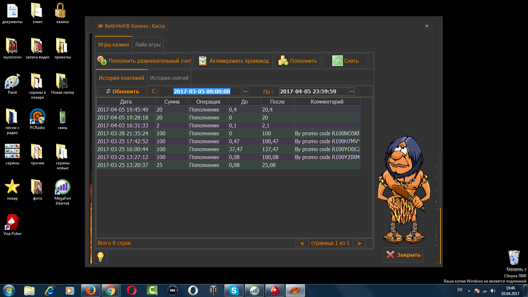This screenshot has height=297, width=528.
Task: Click Skype icon in taskbar
Action: (234, 290)
